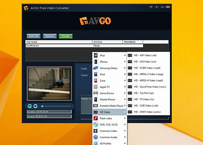
Task: Click the Pause status cell
Action: pyautogui.click(x=96, y=46)
